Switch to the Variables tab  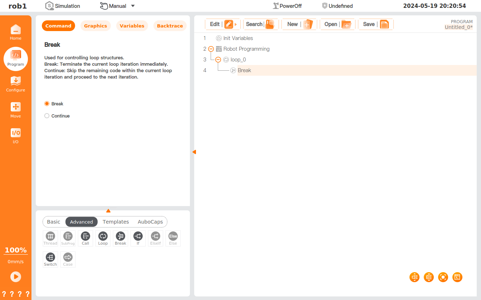tap(132, 26)
